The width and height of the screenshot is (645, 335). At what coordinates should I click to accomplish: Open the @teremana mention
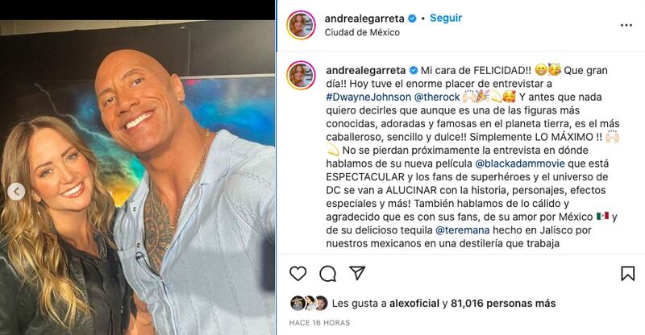click(x=462, y=230)
